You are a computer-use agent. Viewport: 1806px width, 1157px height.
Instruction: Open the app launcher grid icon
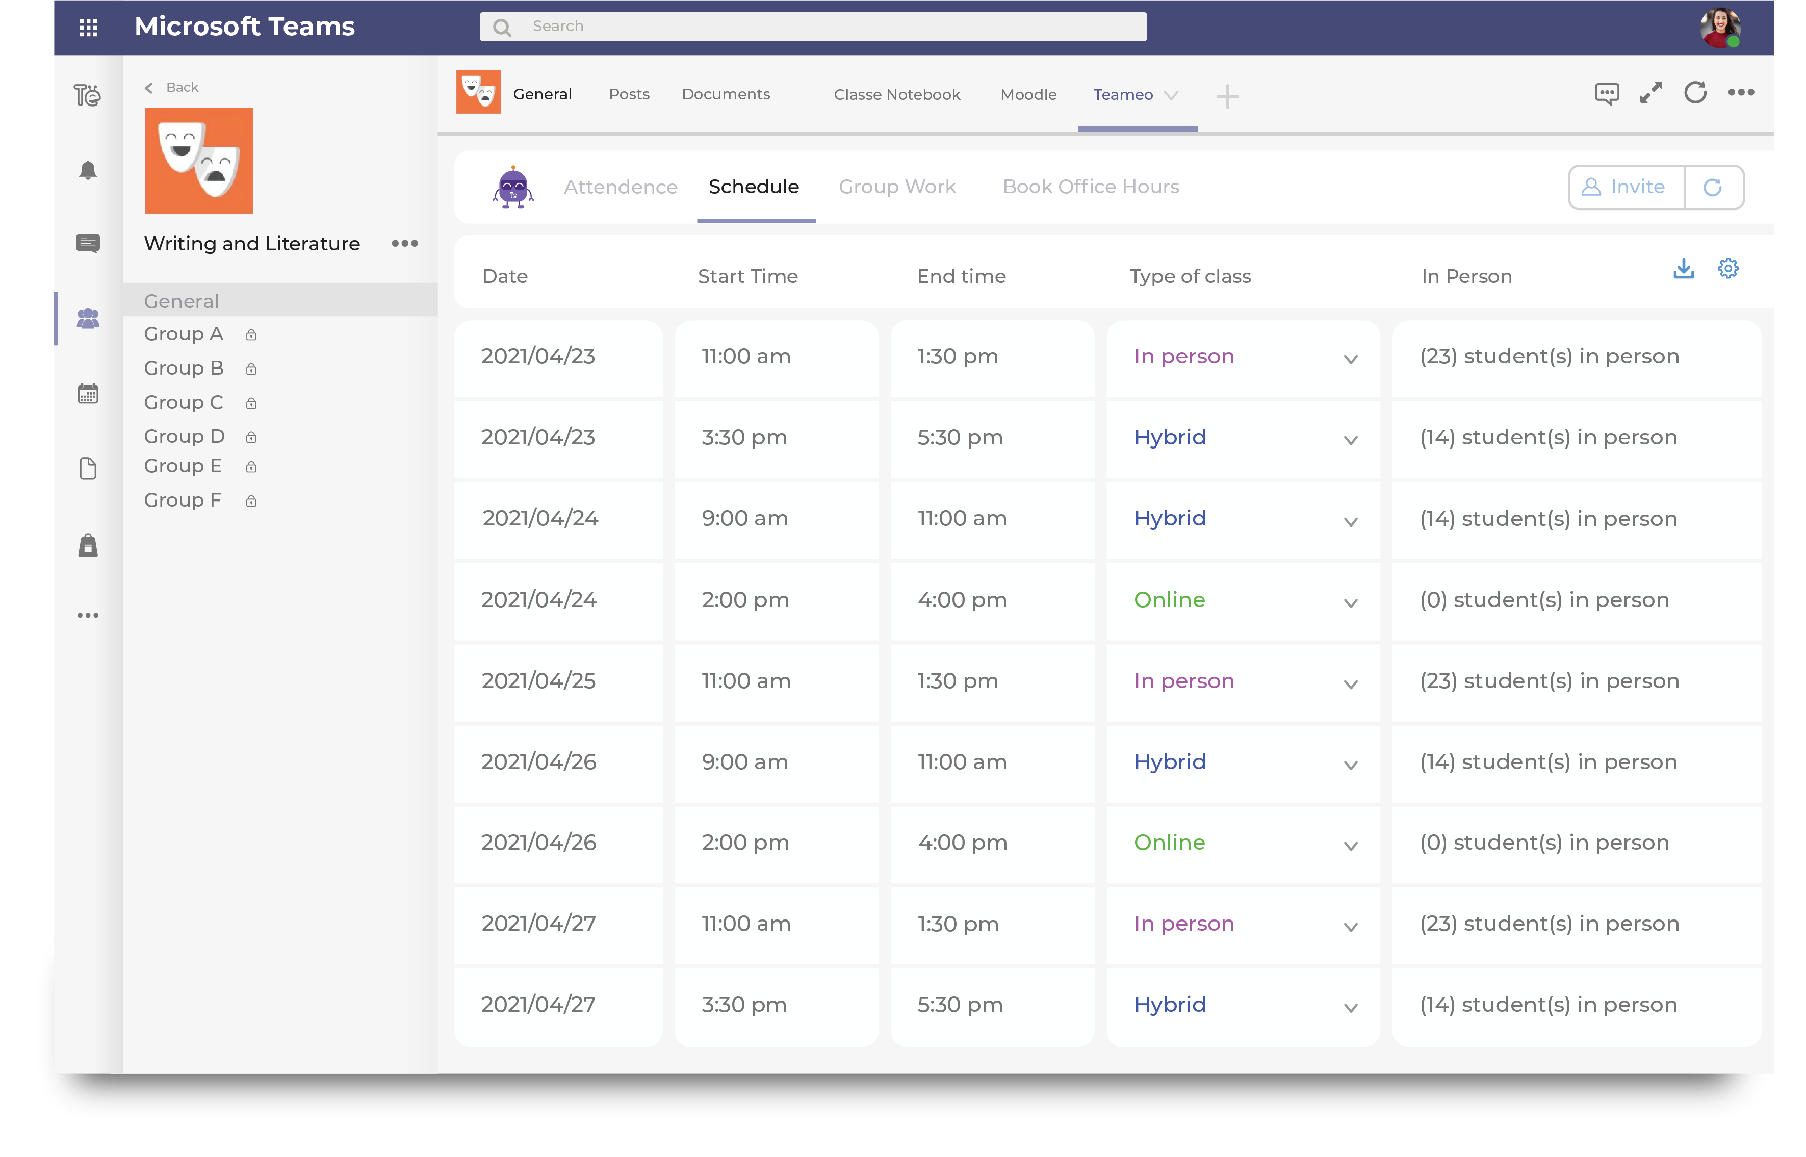click(x=88, y=28)
